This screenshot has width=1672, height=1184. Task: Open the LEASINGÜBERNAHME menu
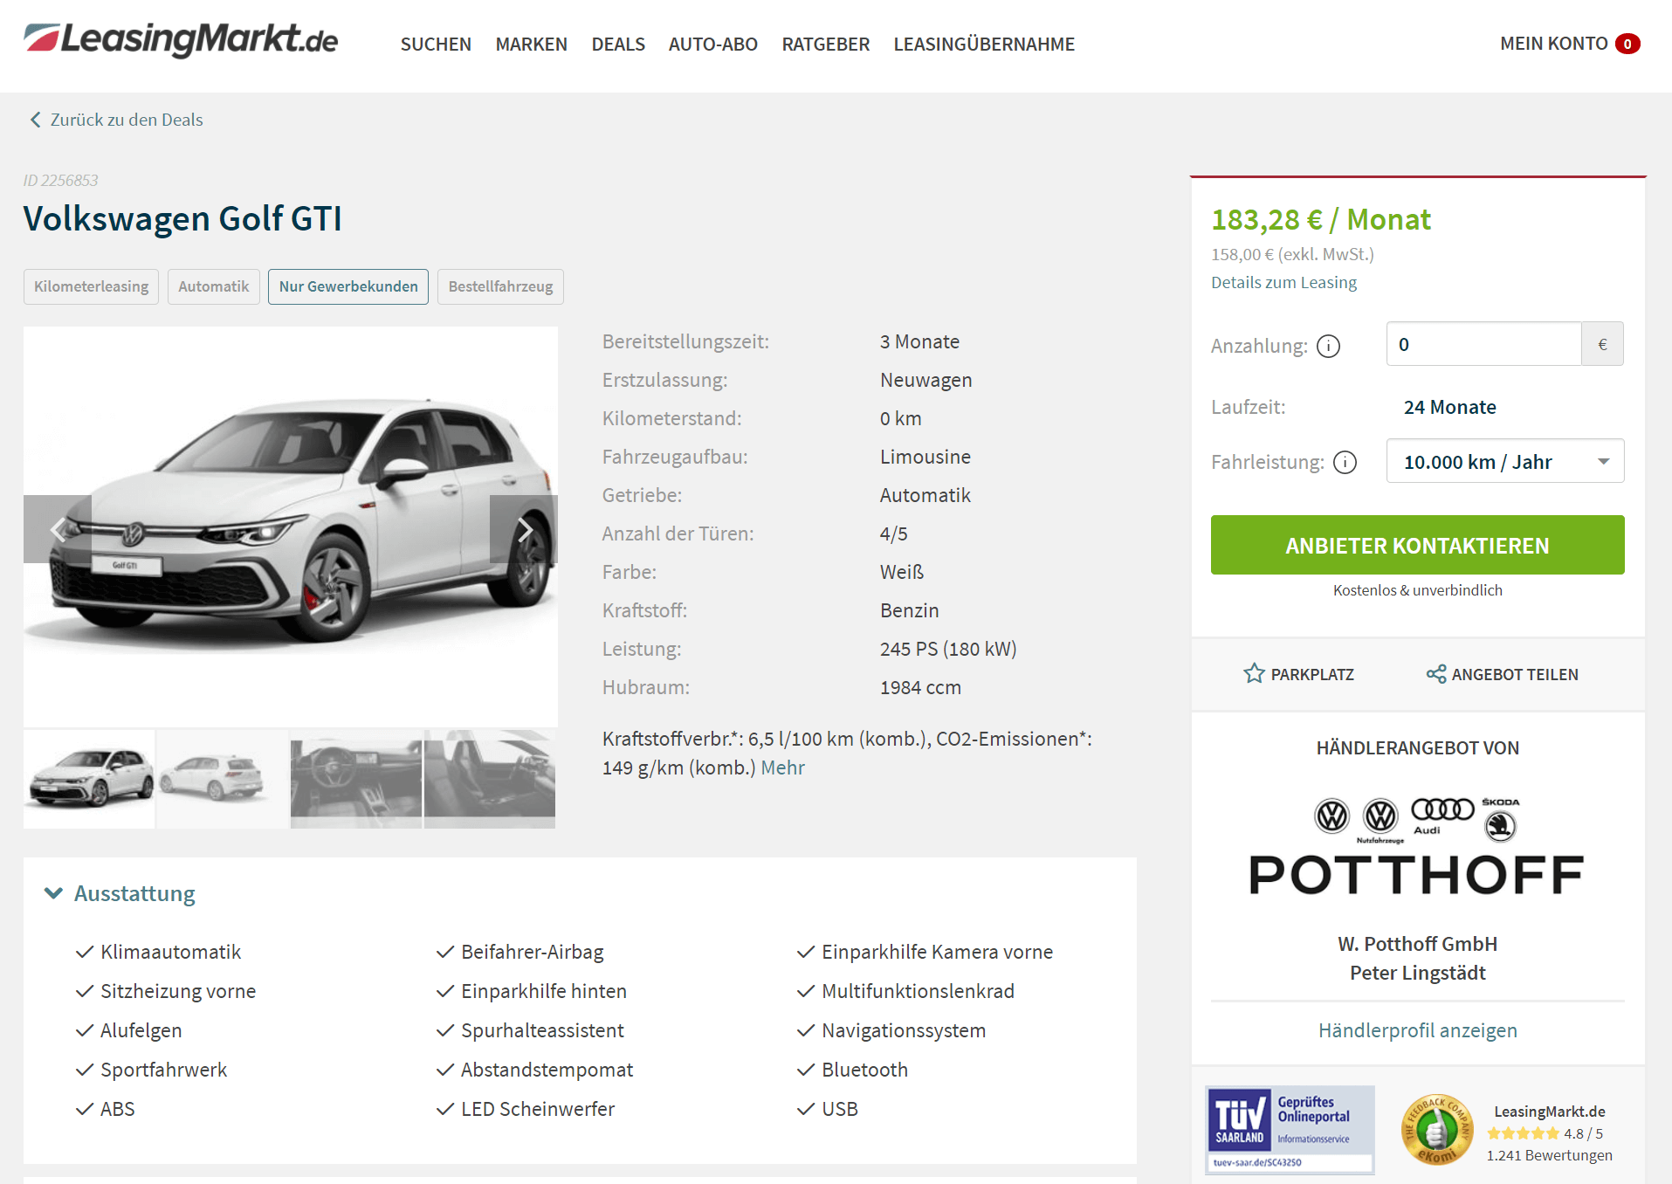[984, 44]
